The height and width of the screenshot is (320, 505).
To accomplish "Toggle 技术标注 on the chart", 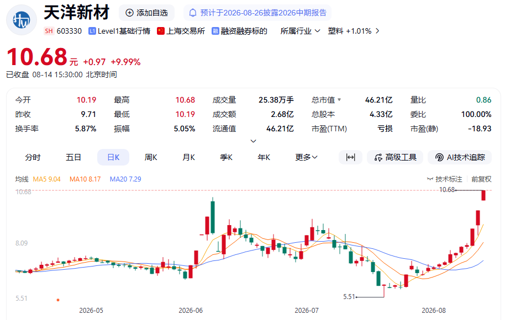I will click(x=444, y=179).
